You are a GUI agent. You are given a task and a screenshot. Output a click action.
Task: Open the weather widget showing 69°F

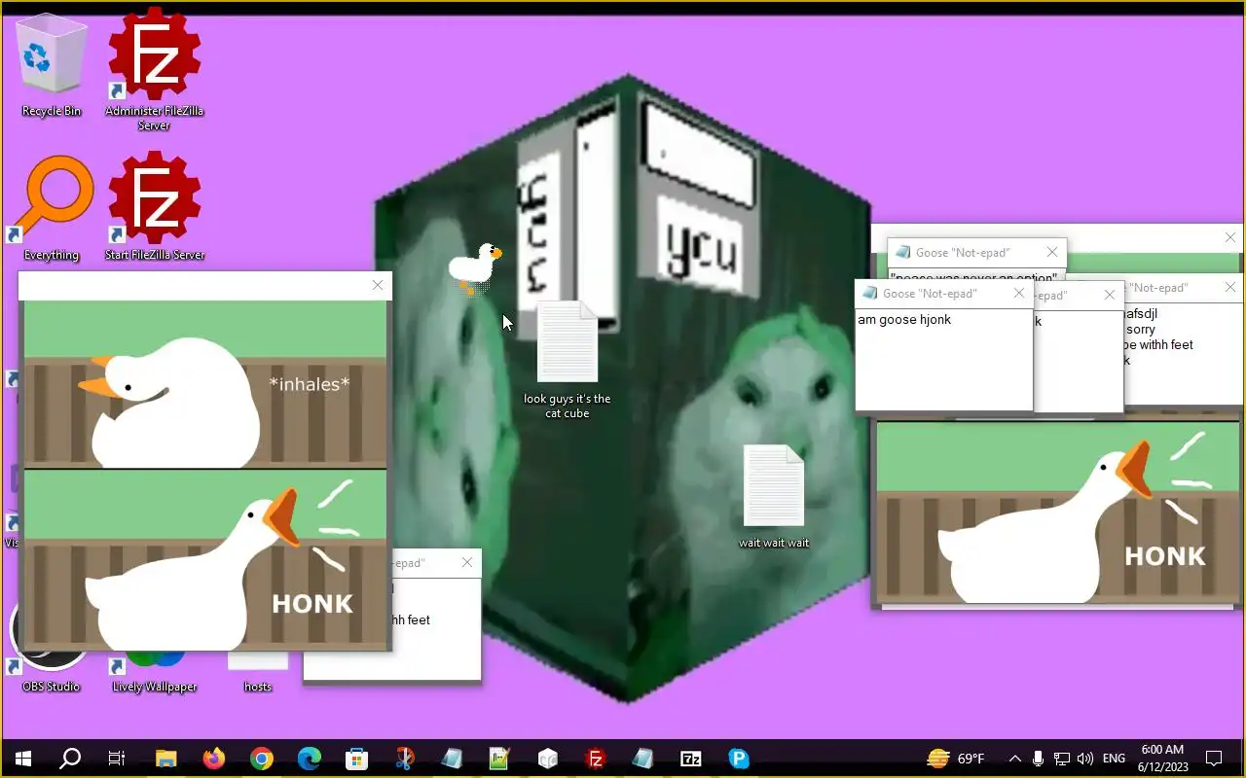pos(956,759)
